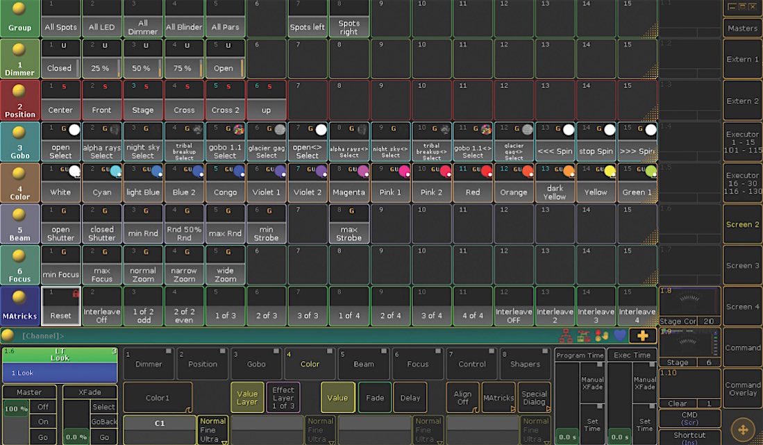The width and height of the screenshot is (763, 445).
Task: Select gobo preset 'glacier gag Select'
Action: point(266,142)
